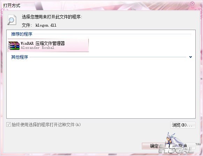Click the Alexander Roshal publisher text
Screen dimensions: 203x156
37,47
